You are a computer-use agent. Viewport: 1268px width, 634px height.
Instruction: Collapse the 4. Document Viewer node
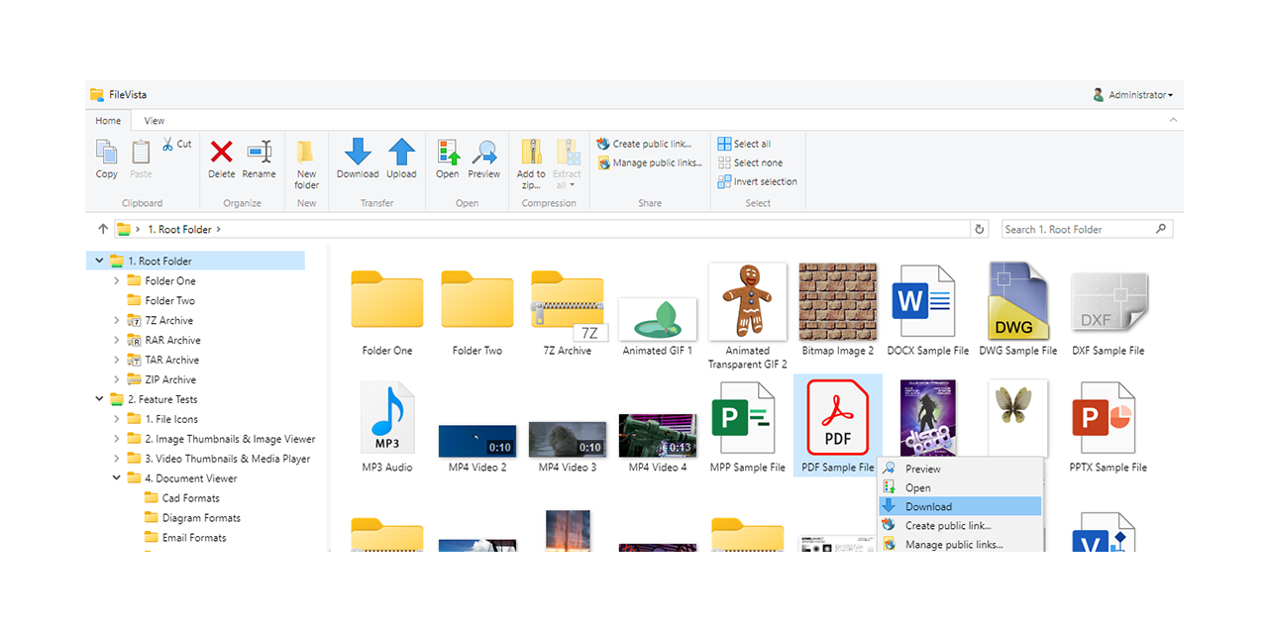click(x=117, y=478)
